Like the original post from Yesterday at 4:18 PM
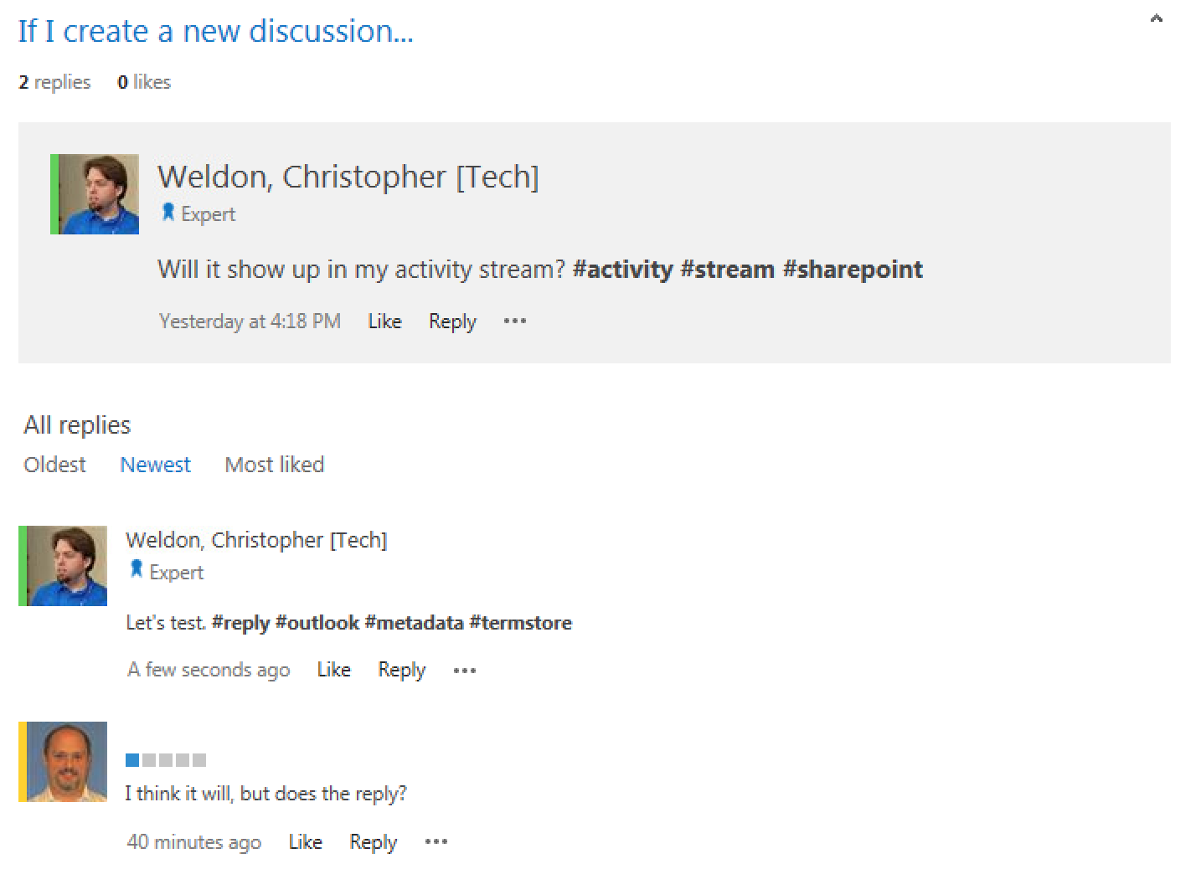 coord(384,321)
